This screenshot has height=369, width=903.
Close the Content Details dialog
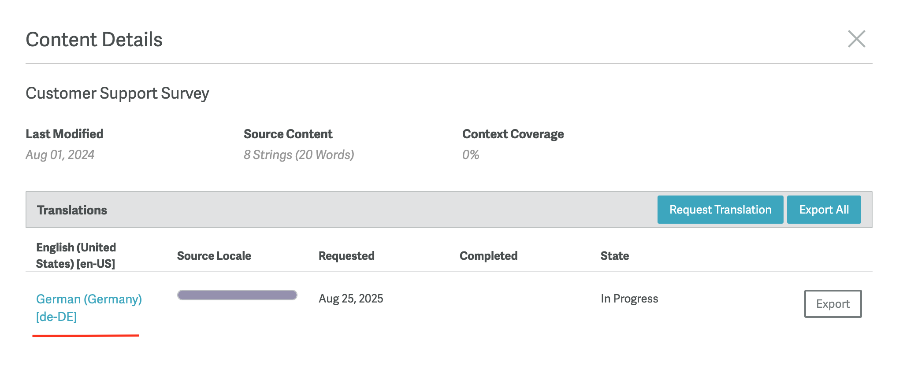click(856, 39)
